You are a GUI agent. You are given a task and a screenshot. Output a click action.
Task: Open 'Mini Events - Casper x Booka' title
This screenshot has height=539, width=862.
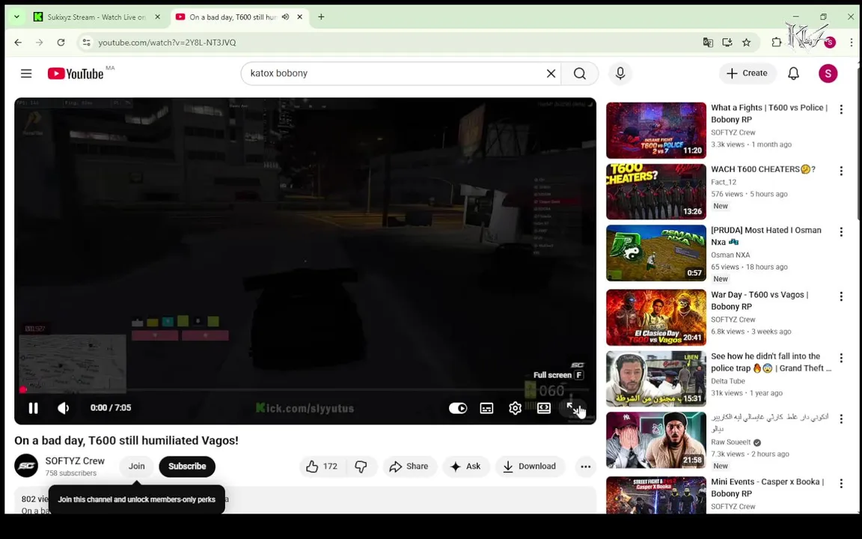[767, 488]
